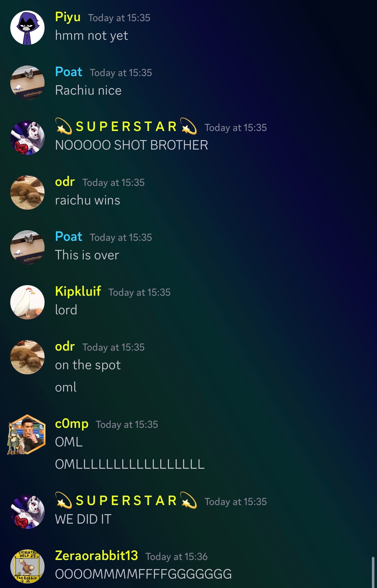
Task: Click Poat username above 'Rachiu nice'
Action: point(69,72)
